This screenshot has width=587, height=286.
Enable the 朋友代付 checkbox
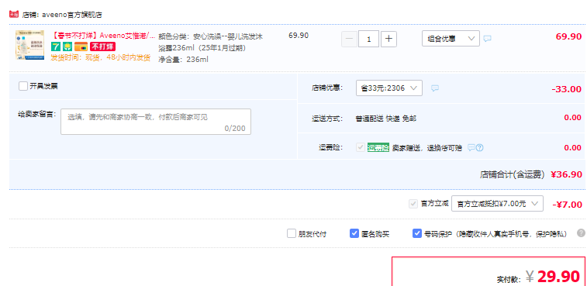[292, 233]
